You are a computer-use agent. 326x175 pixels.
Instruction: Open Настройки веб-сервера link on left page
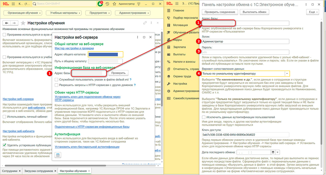tap(18, 99)
